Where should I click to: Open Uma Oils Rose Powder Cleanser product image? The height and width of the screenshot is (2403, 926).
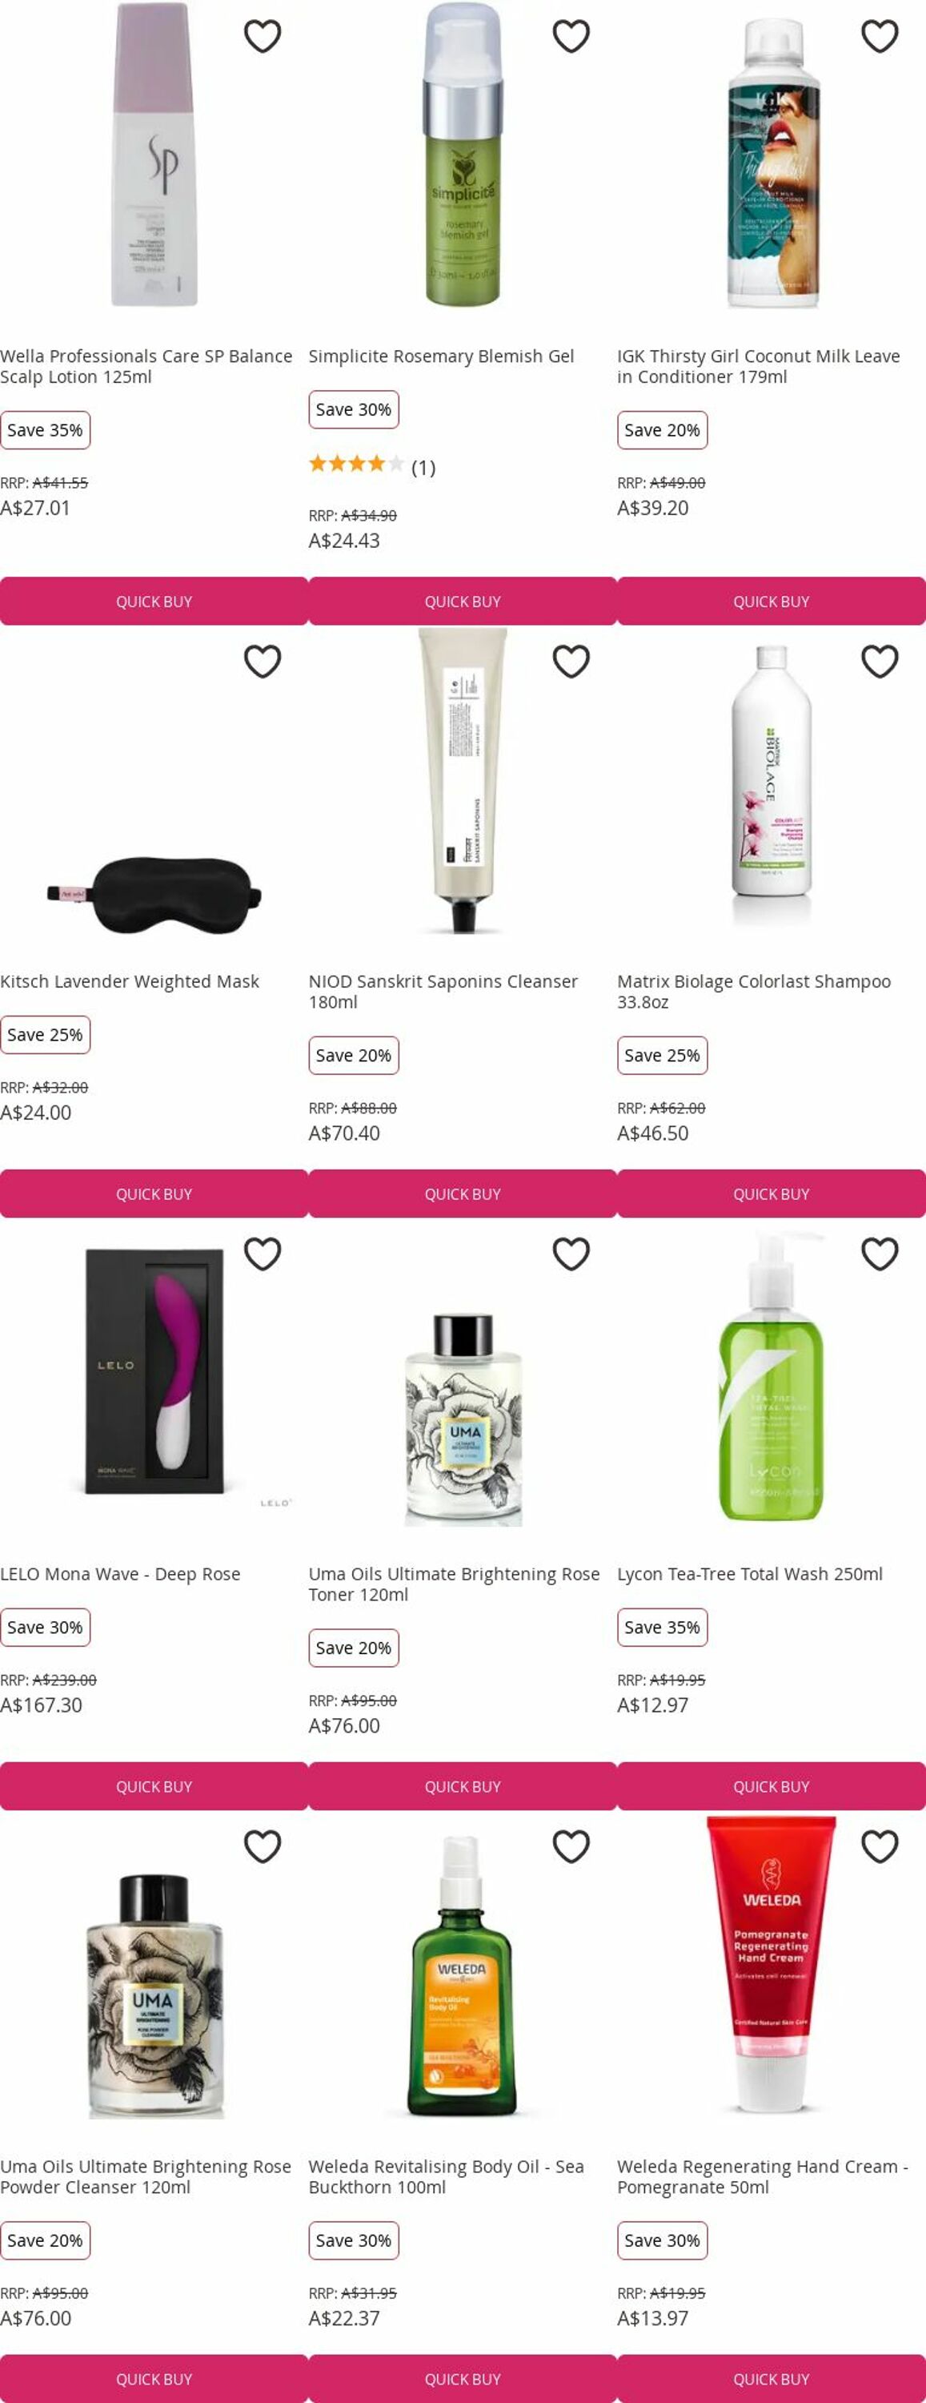coord(154,1996)
